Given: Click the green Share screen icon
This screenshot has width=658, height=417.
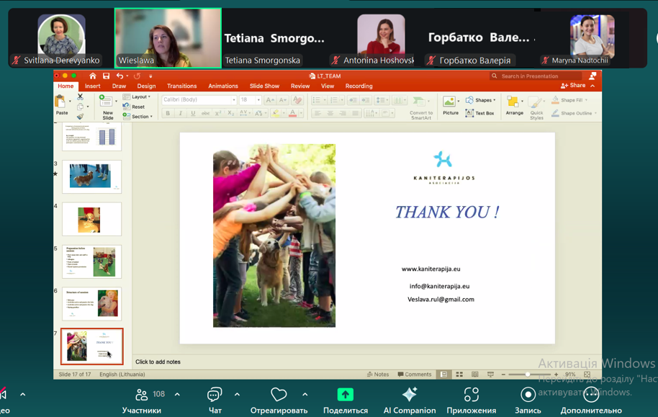Looking at the screenshot, I should [x=346, y=395].
